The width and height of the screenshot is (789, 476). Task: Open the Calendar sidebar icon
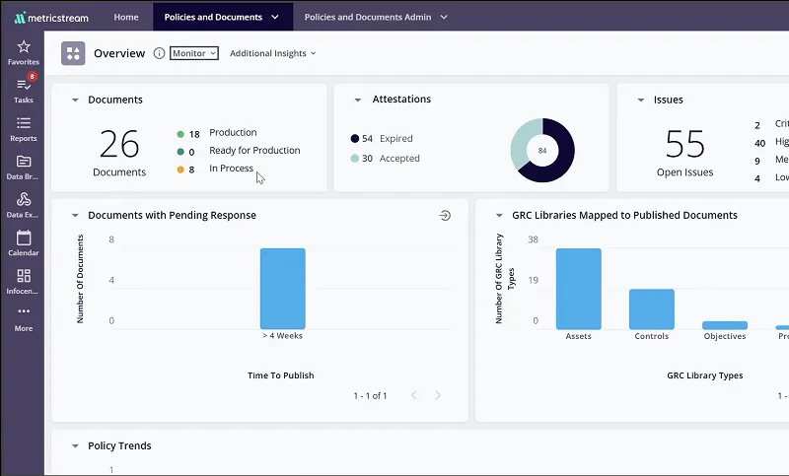(x=24, y=238)
